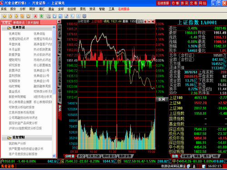This screenshot has height=170, width=227.
Task: Collapse the sidebar with red arrow icon
Action: (59, 22)
